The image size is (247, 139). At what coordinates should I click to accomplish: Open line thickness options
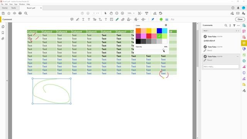[167, 19]
